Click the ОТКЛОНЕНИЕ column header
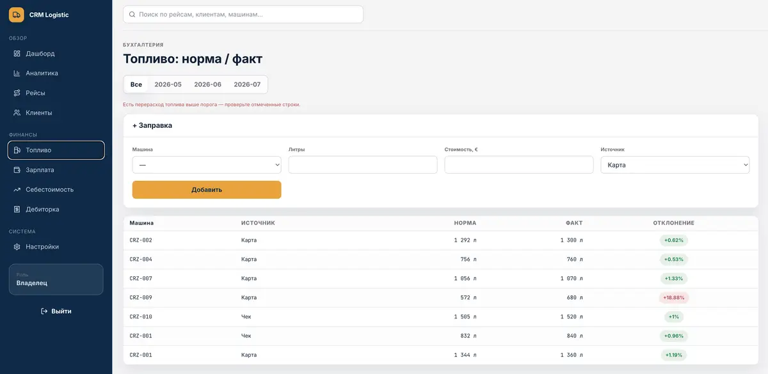 [x=674, y=223]
